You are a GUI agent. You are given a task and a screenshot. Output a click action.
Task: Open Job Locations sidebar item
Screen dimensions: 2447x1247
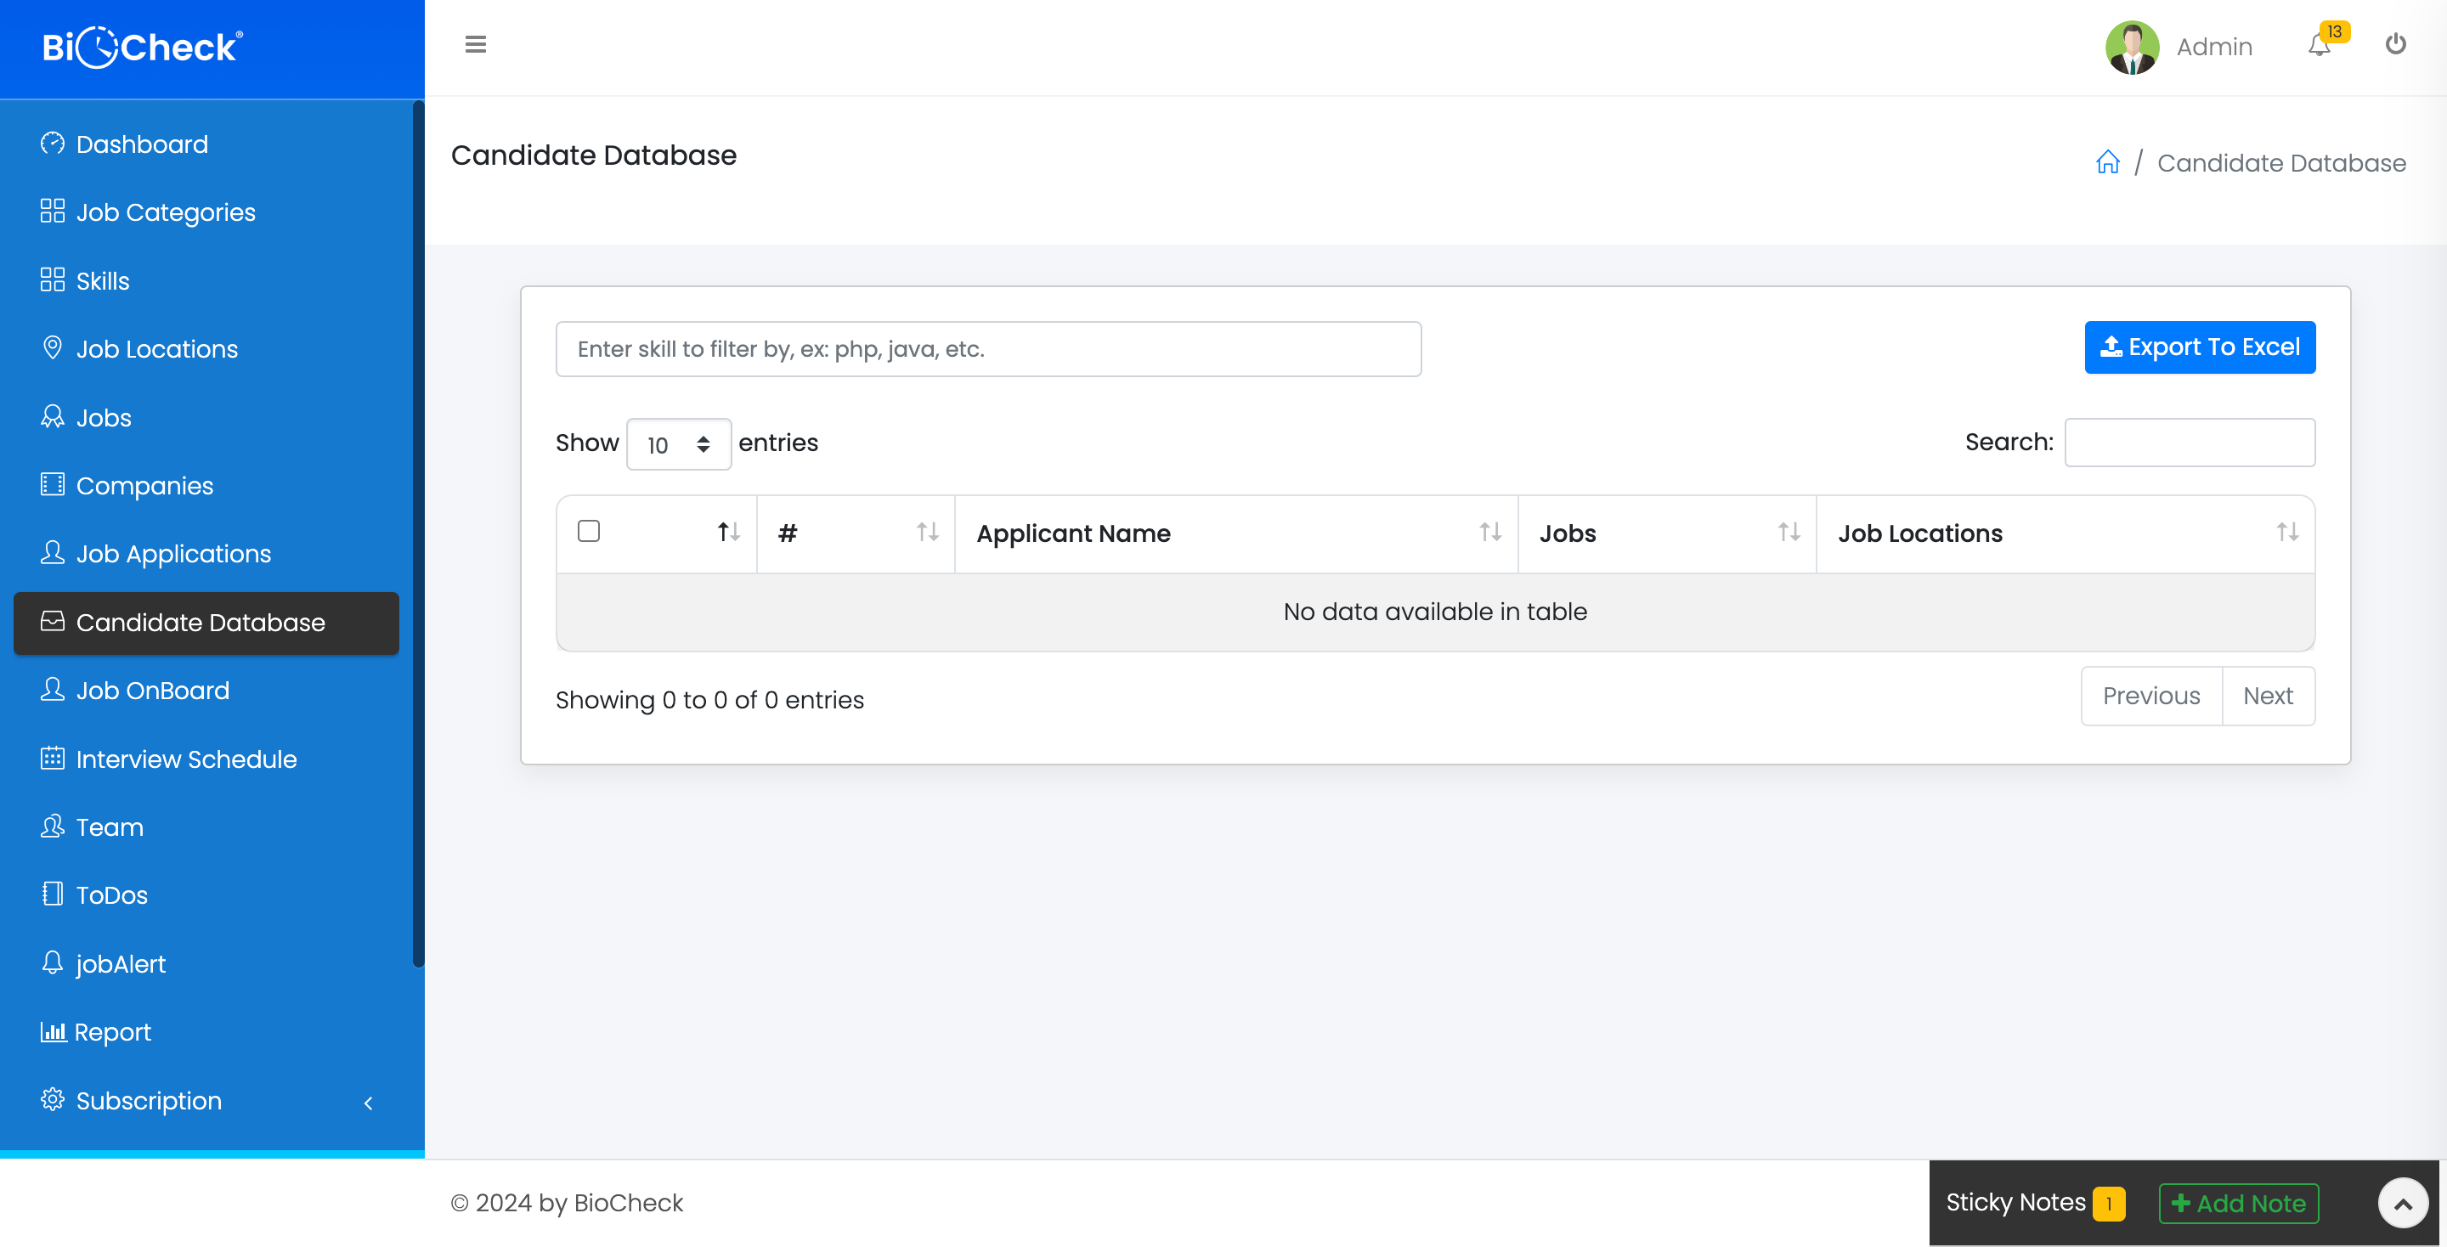coord(155,348)
